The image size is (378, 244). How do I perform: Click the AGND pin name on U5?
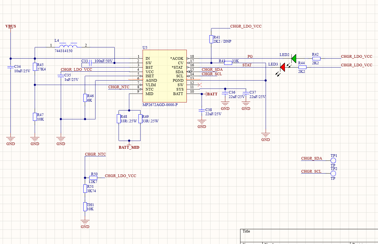tap(151, 81)
